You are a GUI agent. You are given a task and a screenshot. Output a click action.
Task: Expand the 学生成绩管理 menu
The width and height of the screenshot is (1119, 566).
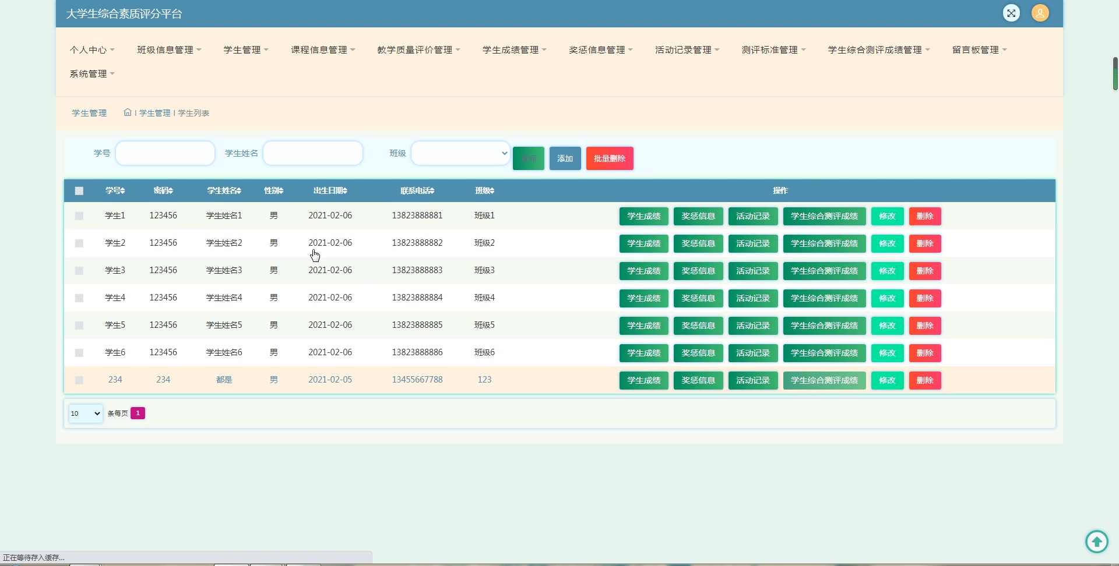[515, 50]
